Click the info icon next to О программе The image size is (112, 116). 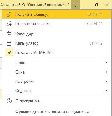coord(9,101)
